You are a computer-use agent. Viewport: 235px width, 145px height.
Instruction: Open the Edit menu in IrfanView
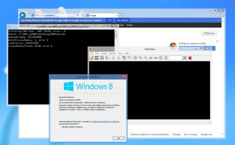point(97,53)
